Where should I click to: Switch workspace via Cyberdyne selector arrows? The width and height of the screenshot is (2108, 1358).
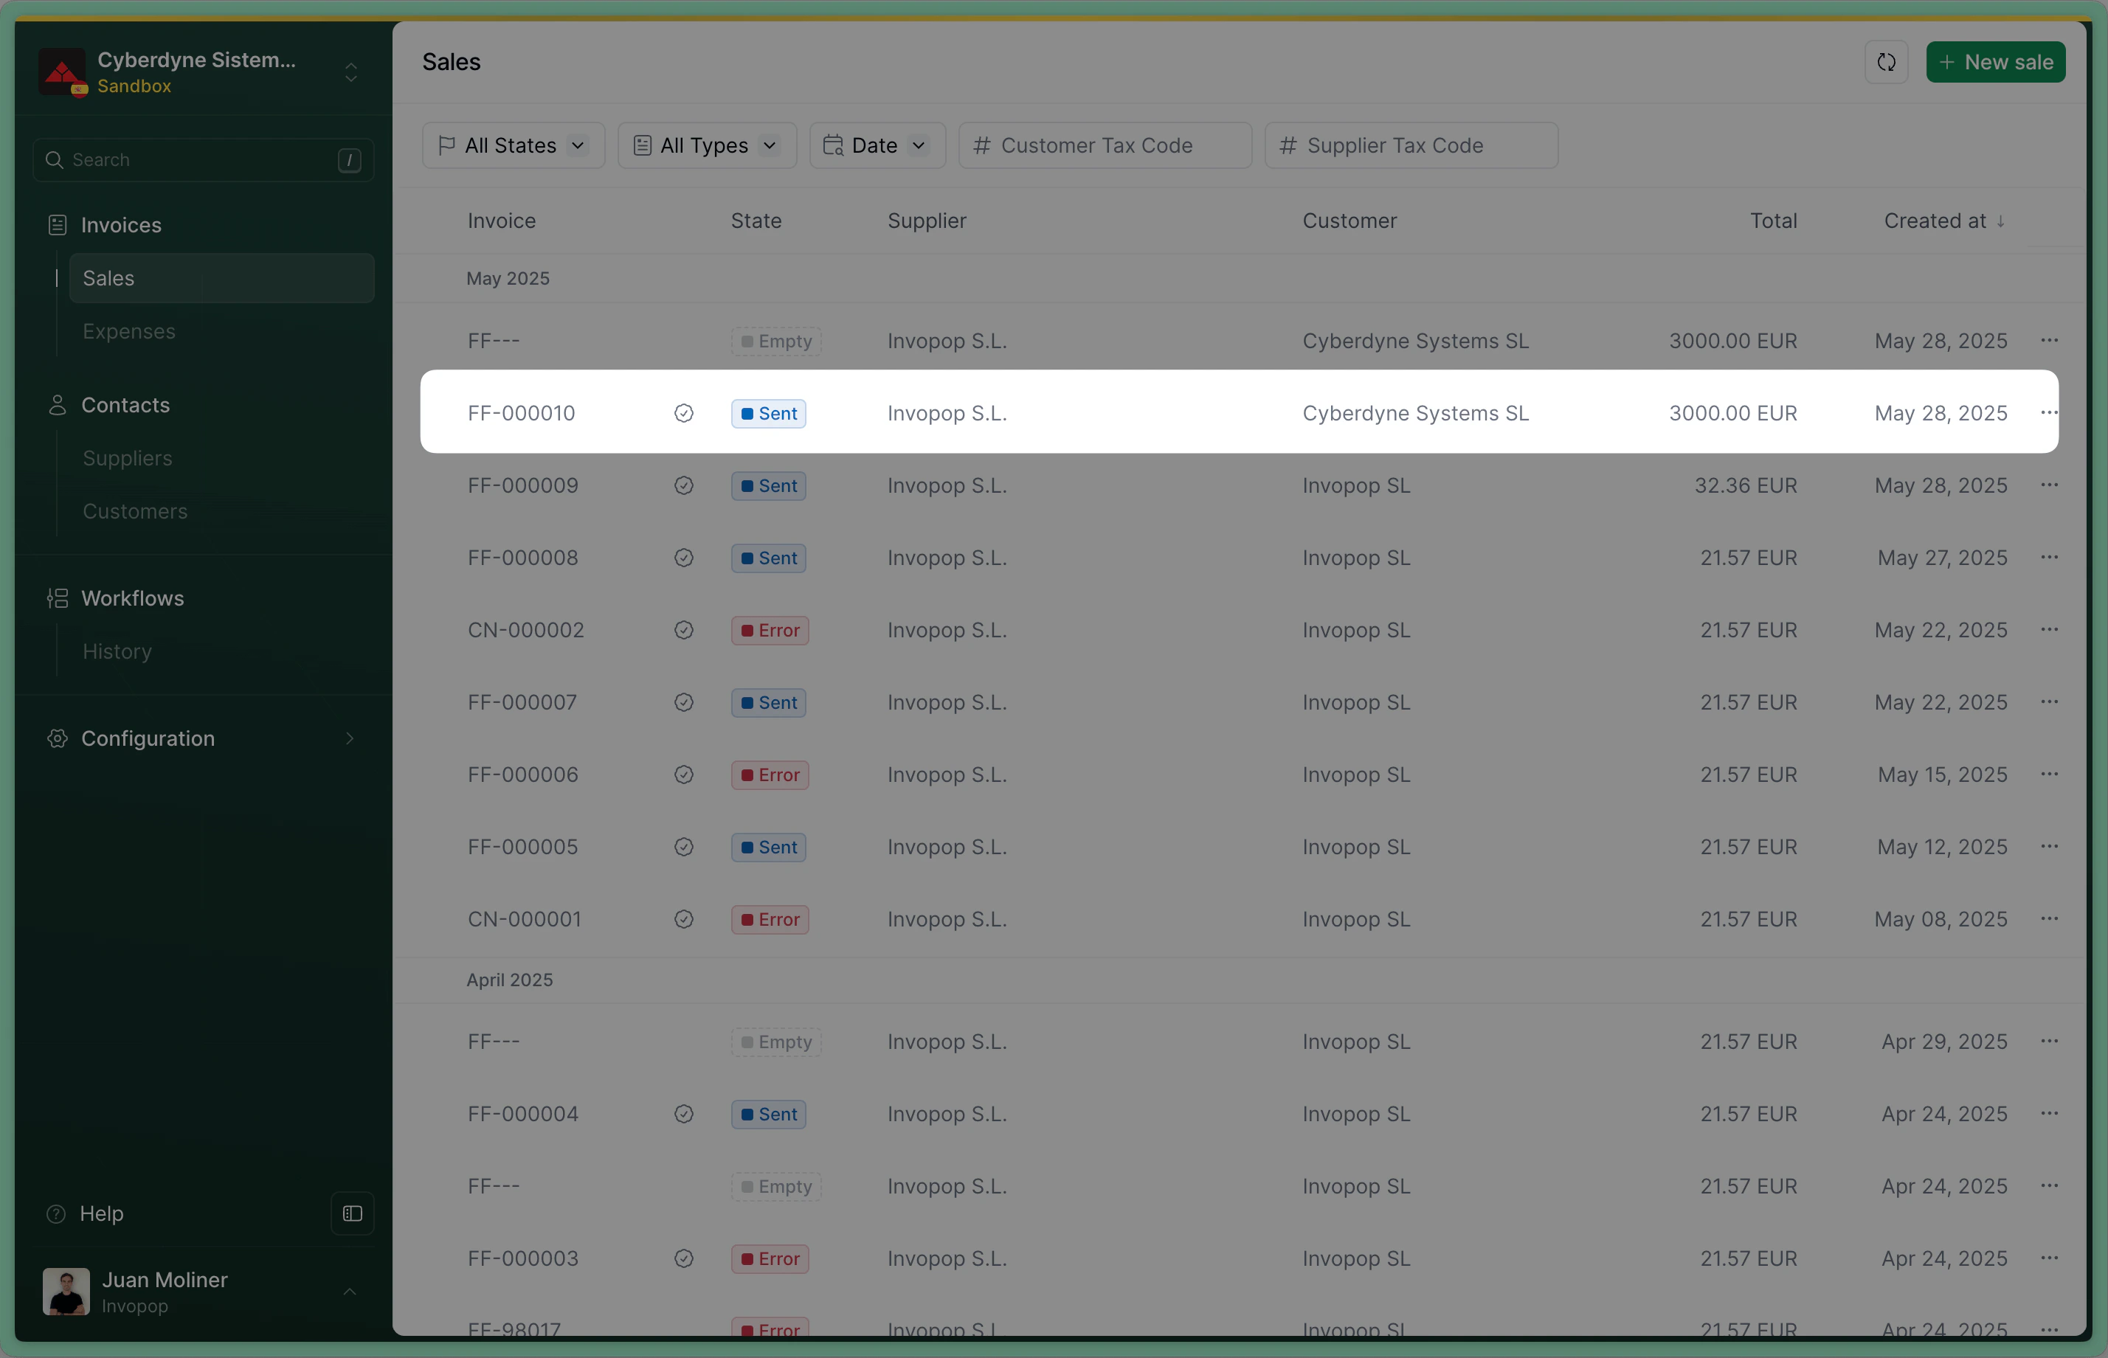click(351, 72)
